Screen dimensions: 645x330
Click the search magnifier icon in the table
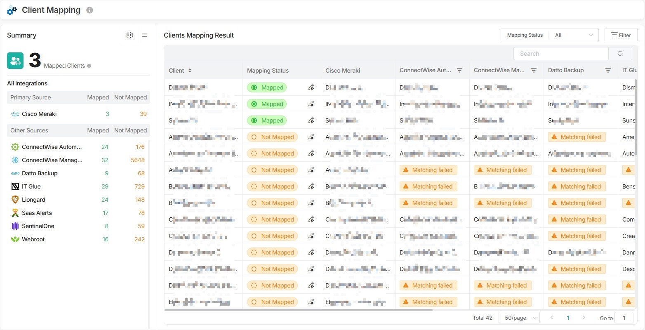[x=620, y=53]
